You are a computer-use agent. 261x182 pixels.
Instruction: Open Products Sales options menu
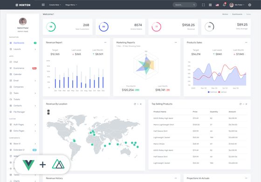[x=246, y=42]
